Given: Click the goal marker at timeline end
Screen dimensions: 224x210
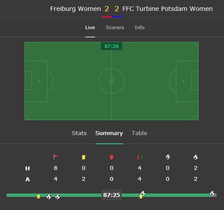Looking at the screenshot, I should (x=212, y=193).
